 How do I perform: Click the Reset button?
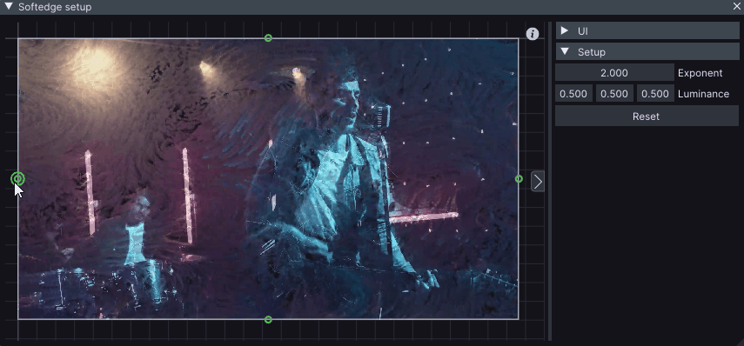[x=647, y=116]
